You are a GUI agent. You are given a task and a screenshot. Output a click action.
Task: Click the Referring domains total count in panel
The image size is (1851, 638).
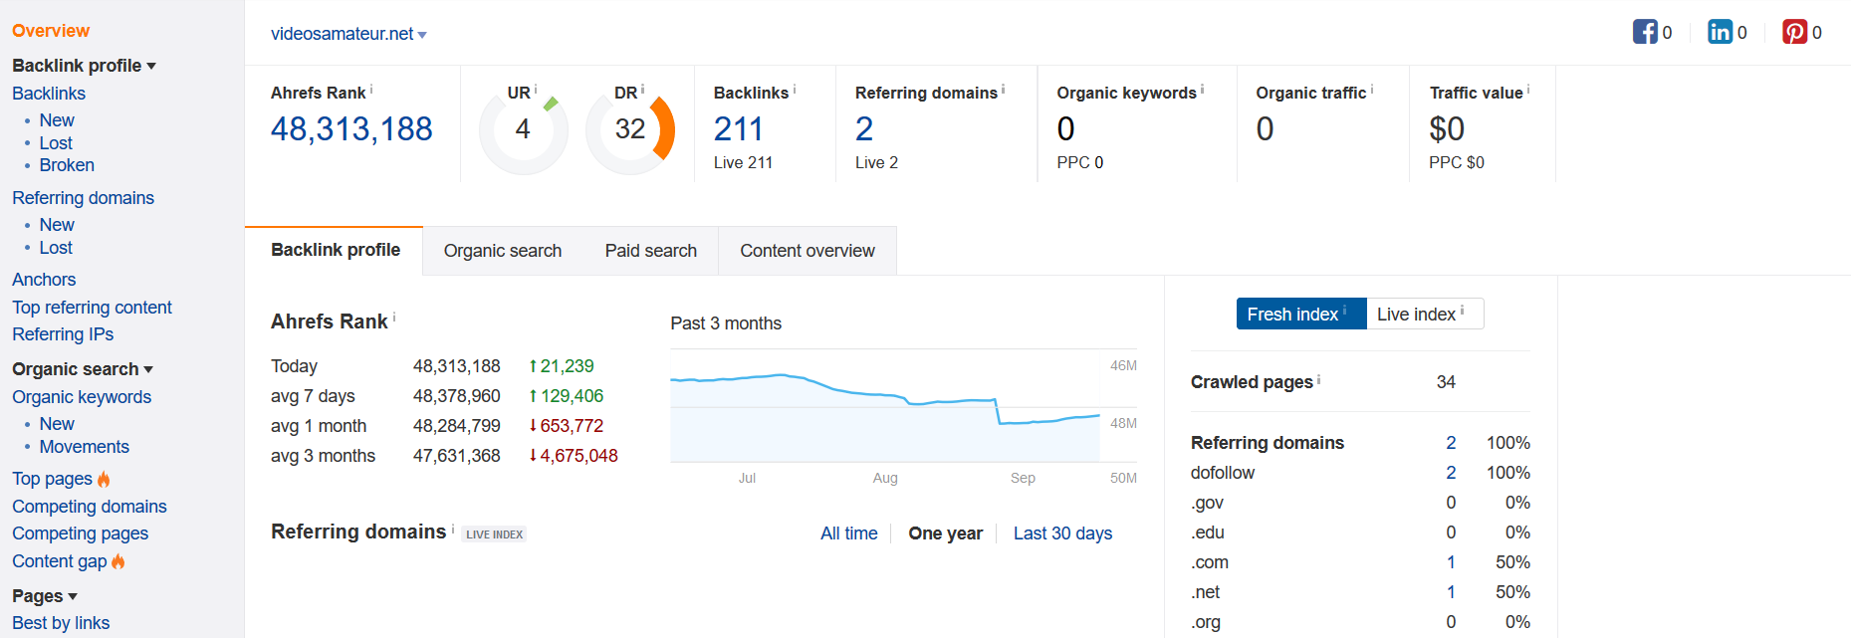[x=1451, y=443]
